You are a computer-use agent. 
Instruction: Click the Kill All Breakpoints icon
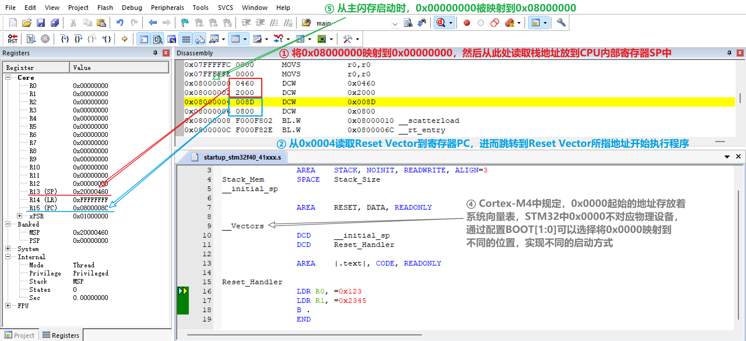509,23
